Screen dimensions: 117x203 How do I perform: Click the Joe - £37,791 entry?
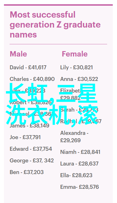click(25, 137)
